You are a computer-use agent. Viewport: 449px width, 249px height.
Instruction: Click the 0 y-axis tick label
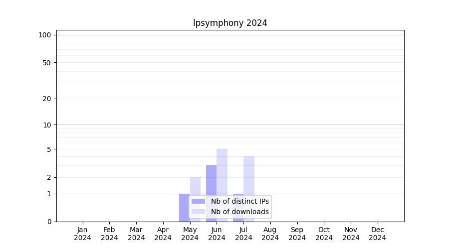tap(49, 222)
